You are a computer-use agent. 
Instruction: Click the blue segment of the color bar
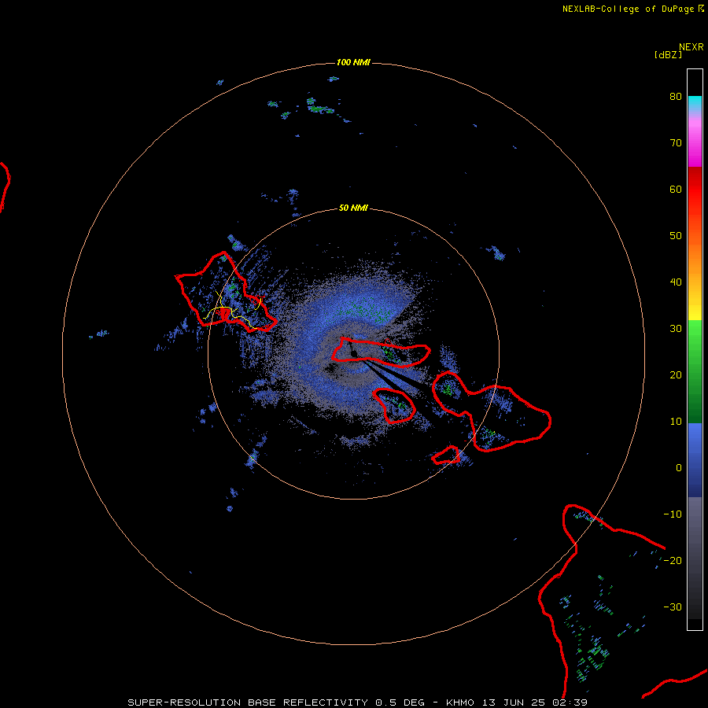click(x=695, y=459)
